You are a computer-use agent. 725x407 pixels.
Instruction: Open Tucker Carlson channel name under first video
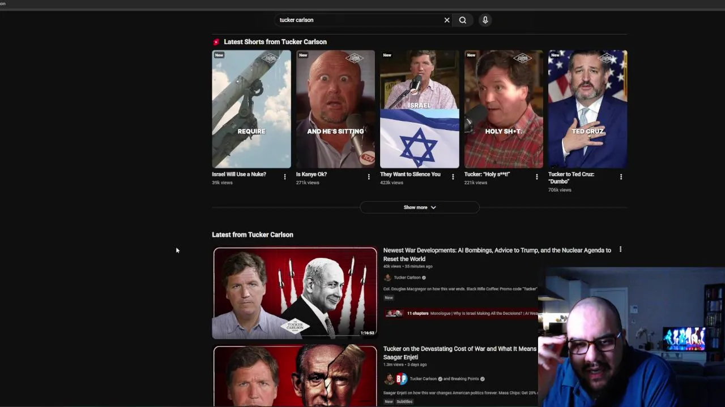[407, 278]
